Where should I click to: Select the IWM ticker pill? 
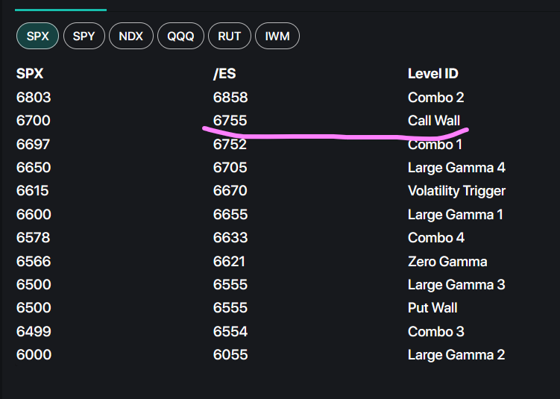click(x=277, y=36)
